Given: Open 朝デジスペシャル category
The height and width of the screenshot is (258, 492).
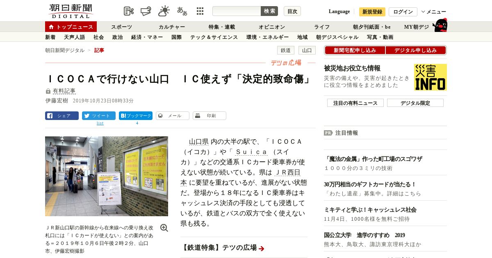Looking at the screenshot, I should 337,37.
